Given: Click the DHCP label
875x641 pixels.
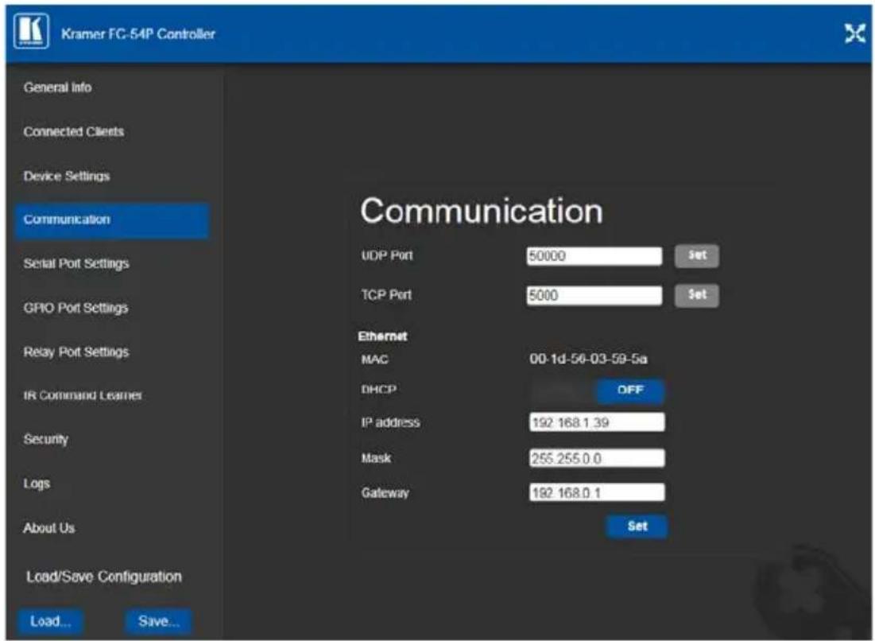Looking at the screenshot, I should 379,389.
